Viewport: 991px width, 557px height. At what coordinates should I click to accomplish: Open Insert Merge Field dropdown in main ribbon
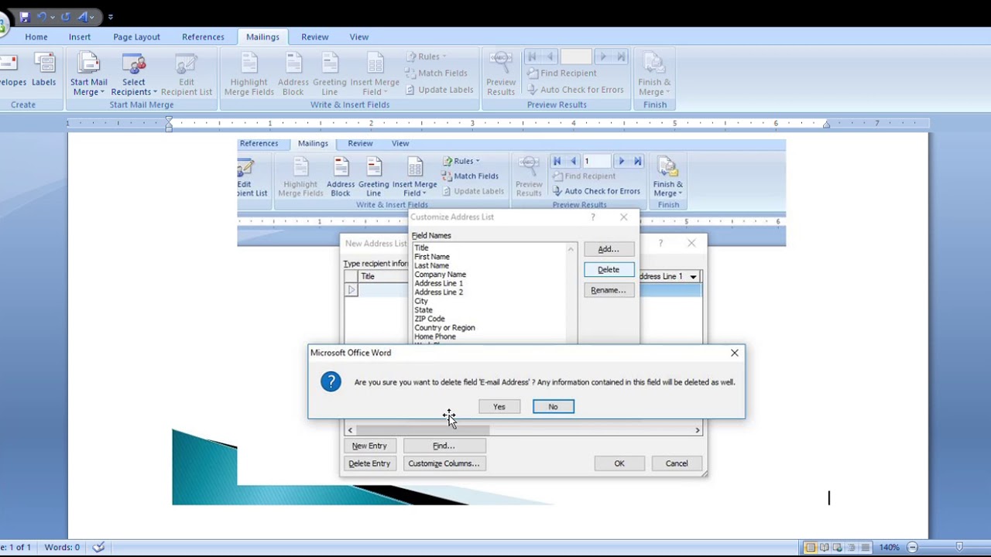click(x=375, y=74)
